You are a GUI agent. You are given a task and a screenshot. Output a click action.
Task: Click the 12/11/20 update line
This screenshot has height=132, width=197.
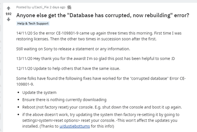[x=68, y=68]
